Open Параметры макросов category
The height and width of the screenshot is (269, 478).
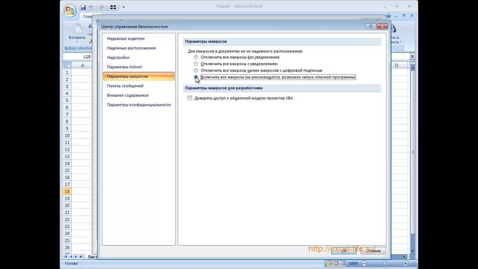click(139, 76)
